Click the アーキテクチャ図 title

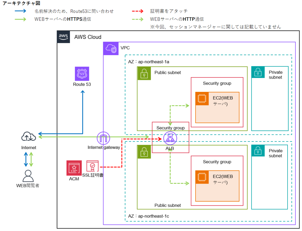click(21, 3)
